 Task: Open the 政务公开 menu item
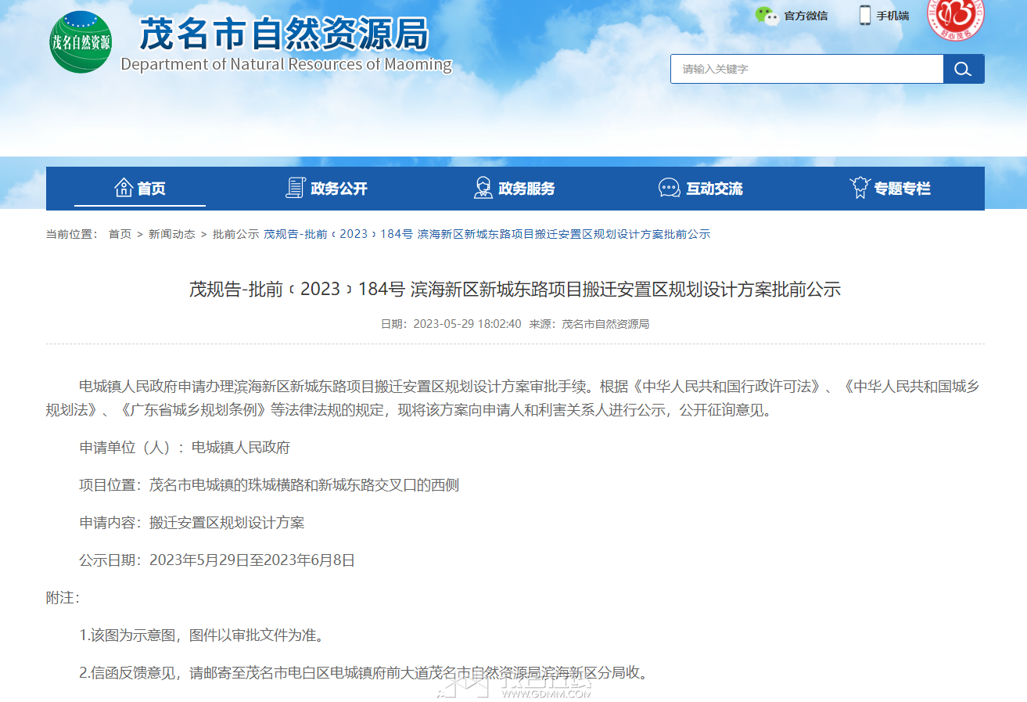point(339,189)
